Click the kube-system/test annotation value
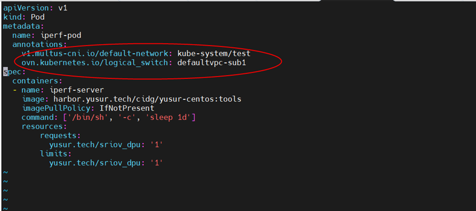This screenshot has width=476, height=211. coord(214,54)
